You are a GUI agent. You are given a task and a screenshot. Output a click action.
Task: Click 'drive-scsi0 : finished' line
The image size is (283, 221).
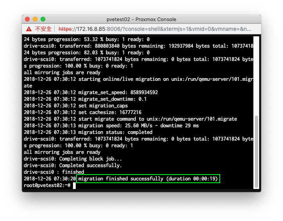pos(54,172)
